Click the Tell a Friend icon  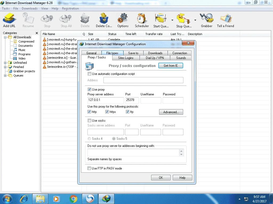(226, 18)
